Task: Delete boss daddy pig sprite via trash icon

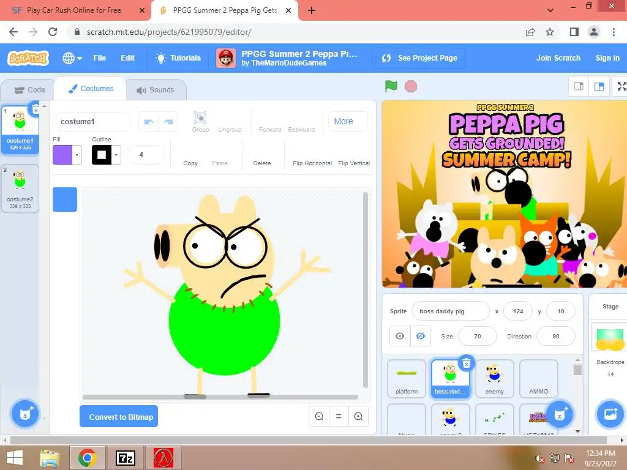Action: [466, 364]
